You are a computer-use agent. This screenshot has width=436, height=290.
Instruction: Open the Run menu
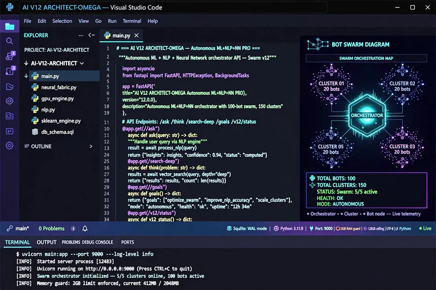point(112,21)
